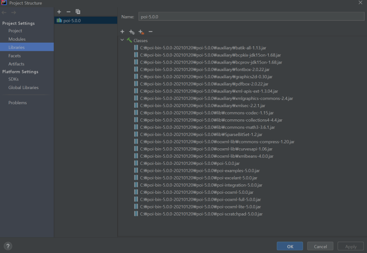Image resolution: width=367 pixels, height=253 pixels.
Task: Select the poi-5.0.0 library in list
Action: pos(71,20)
